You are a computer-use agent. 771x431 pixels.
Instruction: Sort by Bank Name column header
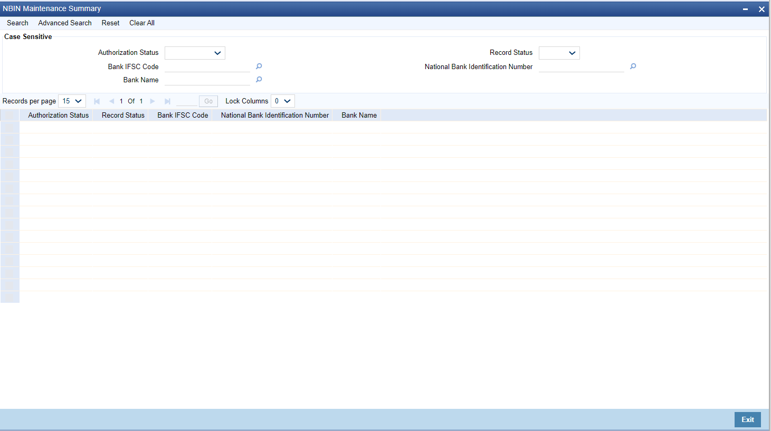[359, 115]
